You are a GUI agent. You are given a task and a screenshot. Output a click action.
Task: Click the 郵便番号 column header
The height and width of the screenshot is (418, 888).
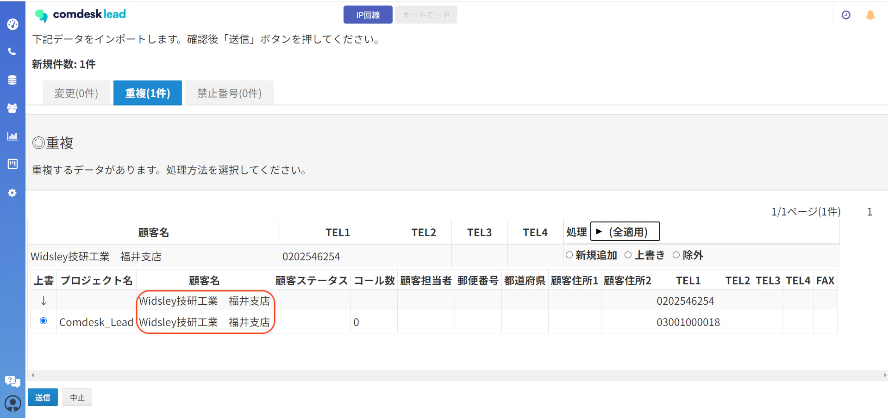coord(478,281)
